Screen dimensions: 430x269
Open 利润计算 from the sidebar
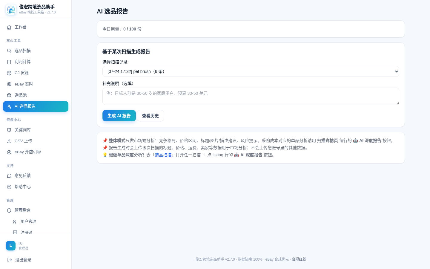36,62
